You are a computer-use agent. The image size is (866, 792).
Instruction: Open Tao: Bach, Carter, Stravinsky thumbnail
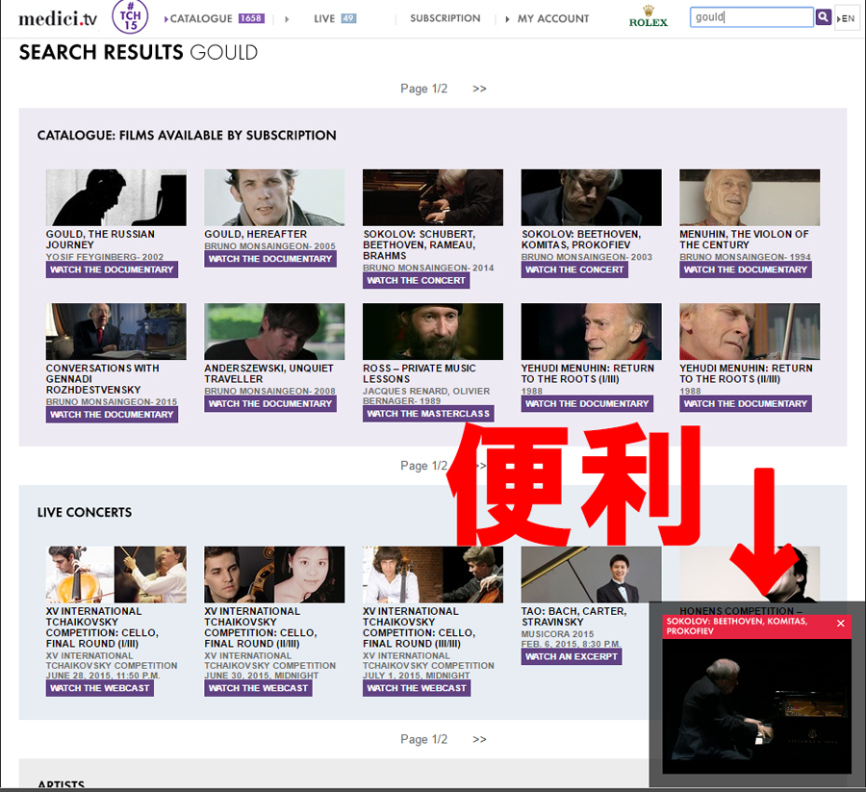pos(591,575)
